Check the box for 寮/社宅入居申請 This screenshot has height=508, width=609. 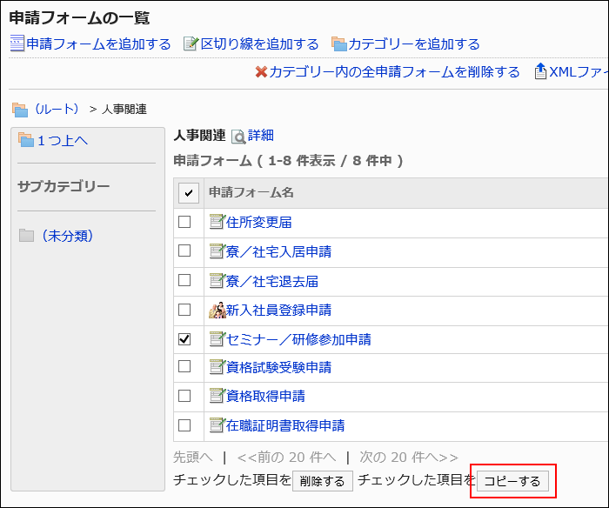184,251
